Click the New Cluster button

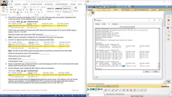[x=125, y=10]
